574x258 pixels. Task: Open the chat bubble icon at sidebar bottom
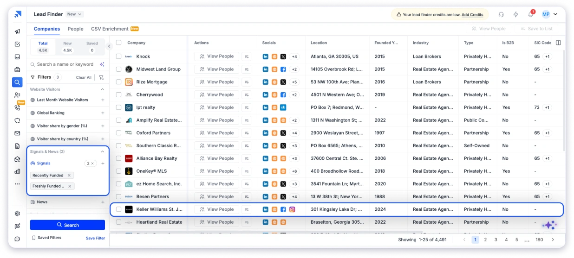click(x=17, y=239)
